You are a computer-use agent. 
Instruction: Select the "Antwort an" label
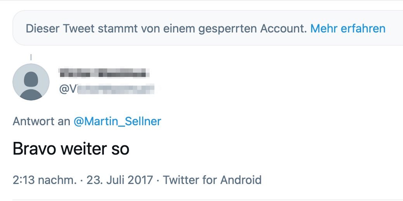point(41,121)
